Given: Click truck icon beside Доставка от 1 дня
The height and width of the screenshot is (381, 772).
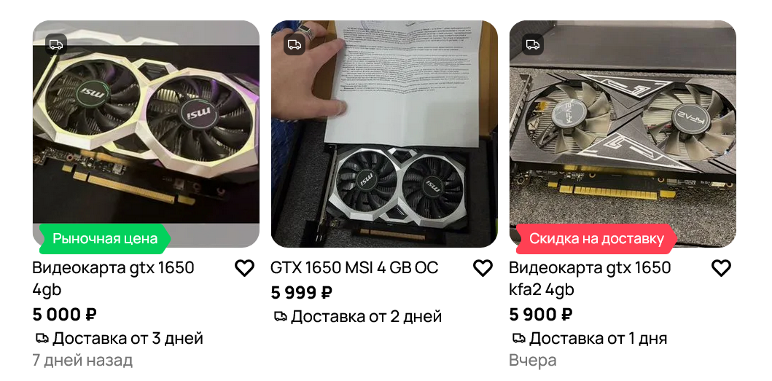Looking at the screenshot, I should click(x=519, y=338).
